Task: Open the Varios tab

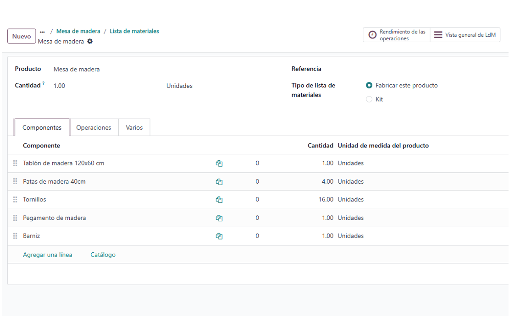Action: (134, 127)
